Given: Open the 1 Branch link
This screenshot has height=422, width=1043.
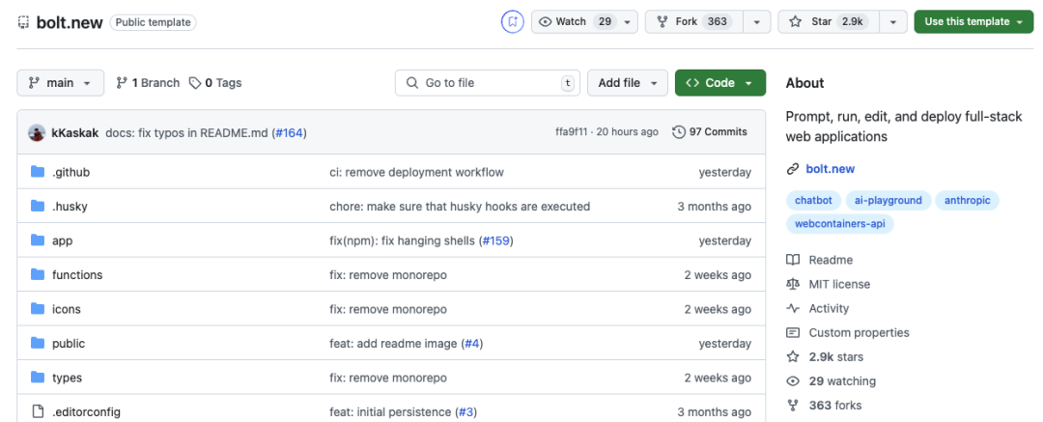Looking at the screenshot, I should tap(149, 83).
